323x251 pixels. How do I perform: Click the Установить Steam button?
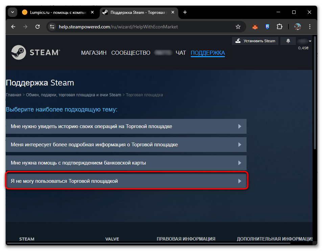[x=255, y=41]
